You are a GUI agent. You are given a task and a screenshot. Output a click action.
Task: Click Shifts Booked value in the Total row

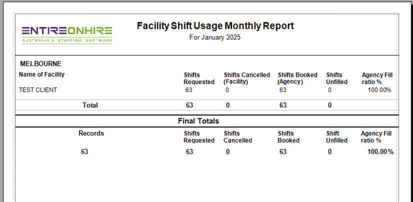[283, 105]
